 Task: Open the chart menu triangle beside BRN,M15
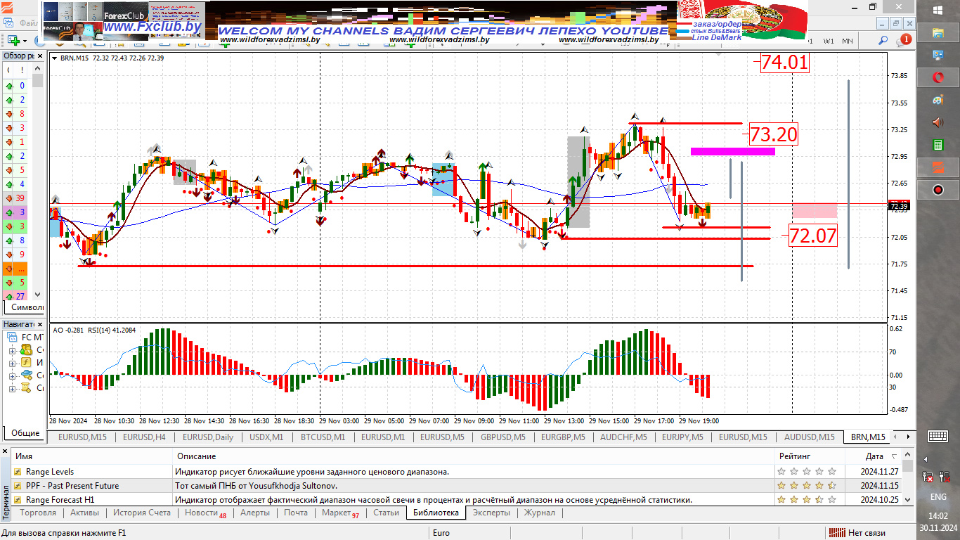[x=55, y=58]
